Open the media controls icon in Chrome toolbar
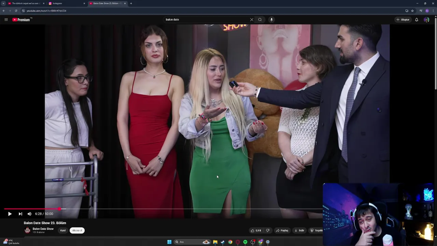Viewport: 437px width, 246px height. pyautogui.click(x=421, y=11)
